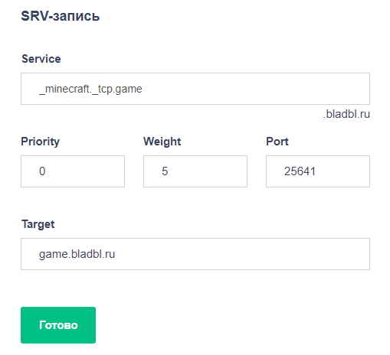Click the value 5 in Weight

pyautogui.click(x=165, y=171)
